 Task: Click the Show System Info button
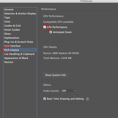coord(56,75)
